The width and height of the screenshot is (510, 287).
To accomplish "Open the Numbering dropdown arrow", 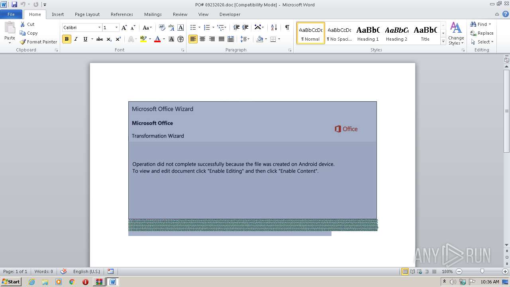I will (213, 28).
